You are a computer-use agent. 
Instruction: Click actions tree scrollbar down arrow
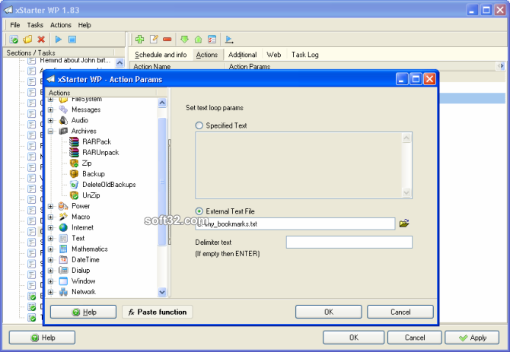(x=162, y=292)
